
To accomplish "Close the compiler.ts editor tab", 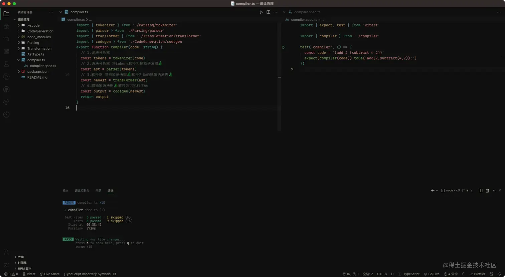I will 60,12.
